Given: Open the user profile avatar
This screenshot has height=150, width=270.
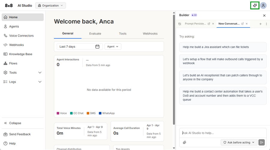Looking at the screenshot, I should [x=263, y=5].
